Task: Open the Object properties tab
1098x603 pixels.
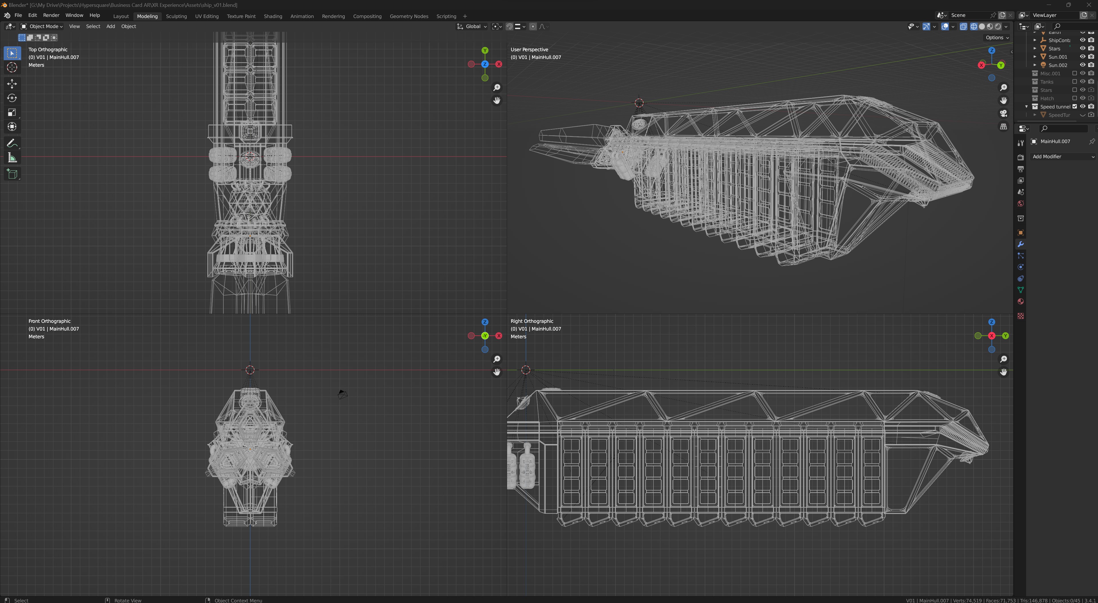Action: pyautogui.click(x=1020, y=233)
